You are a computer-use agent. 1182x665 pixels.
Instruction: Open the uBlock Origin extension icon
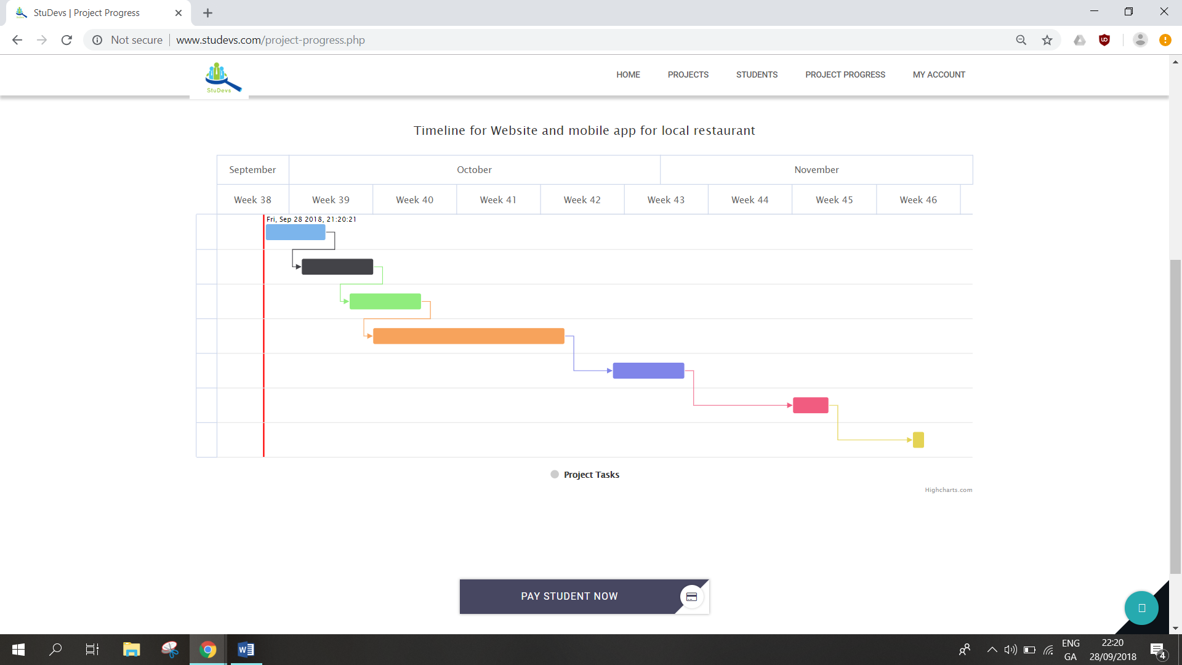(x=1104, y=40)
